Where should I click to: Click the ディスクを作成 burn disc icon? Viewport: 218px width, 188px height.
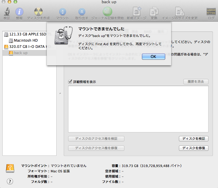(39, 12)
